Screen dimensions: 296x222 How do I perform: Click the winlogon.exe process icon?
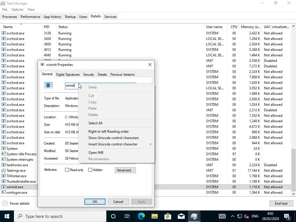pos(3,192)
